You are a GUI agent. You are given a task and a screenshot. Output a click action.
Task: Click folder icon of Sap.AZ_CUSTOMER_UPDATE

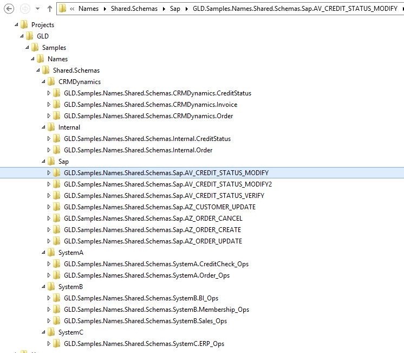point(57,207)
